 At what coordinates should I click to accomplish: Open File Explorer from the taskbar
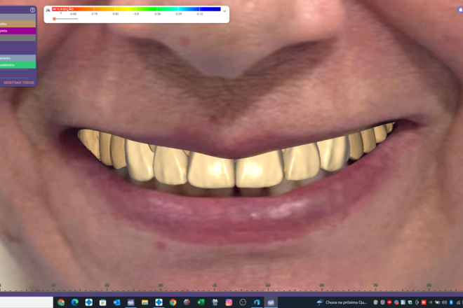(x=145, y=302)
